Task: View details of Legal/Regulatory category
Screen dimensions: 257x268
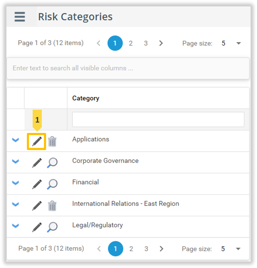Action: click(52, 227)
